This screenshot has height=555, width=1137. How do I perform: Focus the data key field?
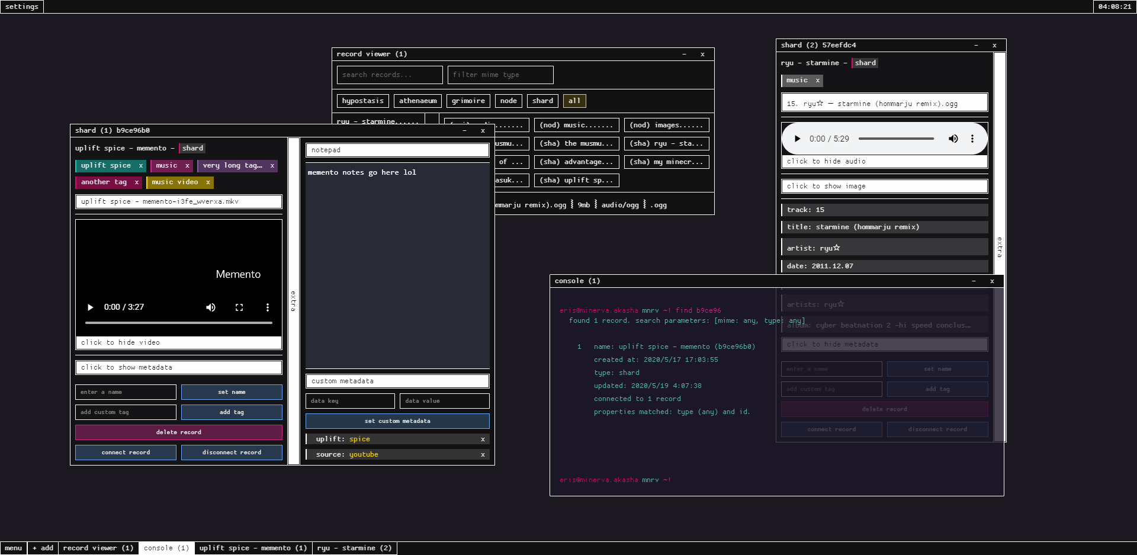point(350,401)
